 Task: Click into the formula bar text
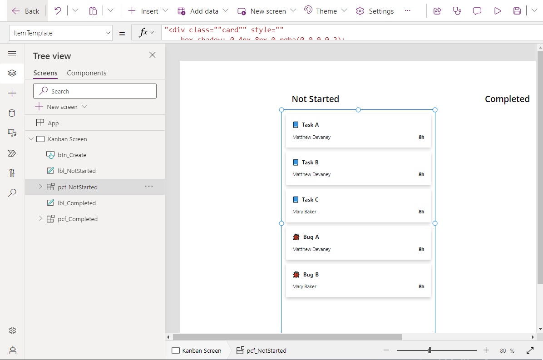click(x=352, y=33)
